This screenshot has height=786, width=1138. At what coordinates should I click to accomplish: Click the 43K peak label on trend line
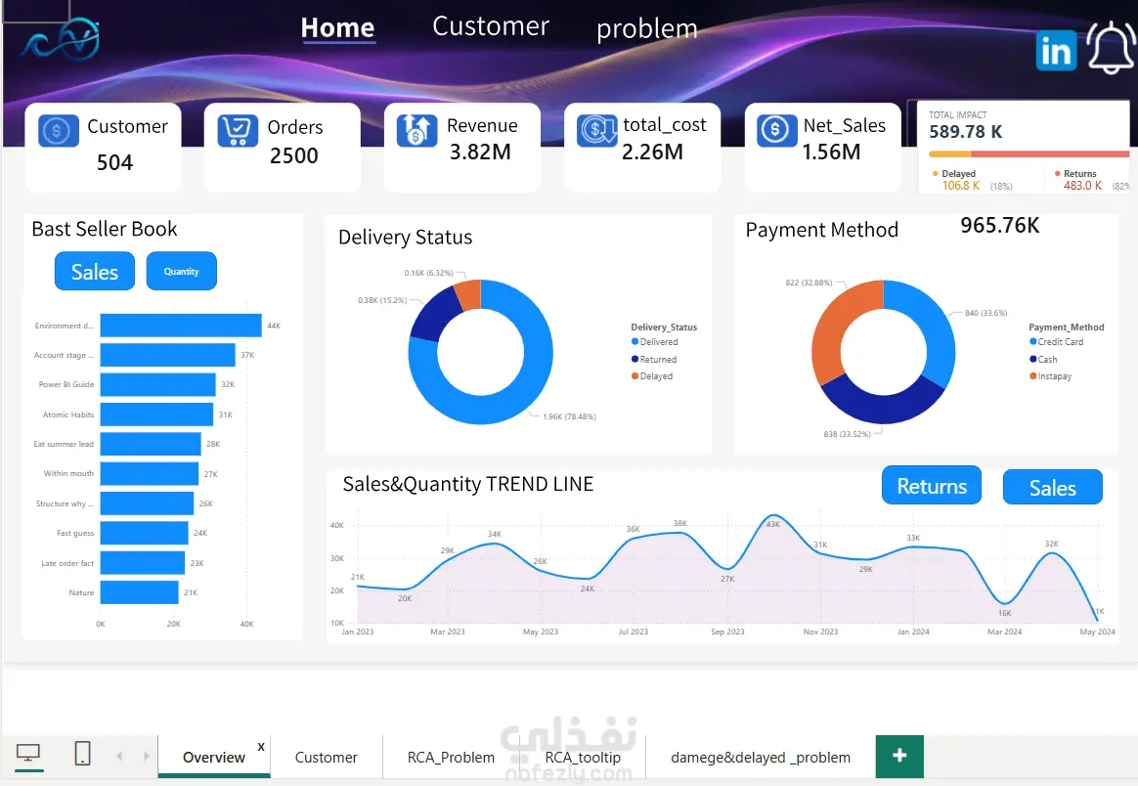[773, 524]
